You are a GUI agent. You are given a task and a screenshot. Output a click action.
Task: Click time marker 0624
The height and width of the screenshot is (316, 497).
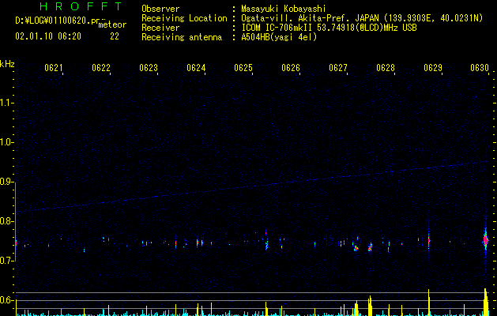(x=196, y=68)
